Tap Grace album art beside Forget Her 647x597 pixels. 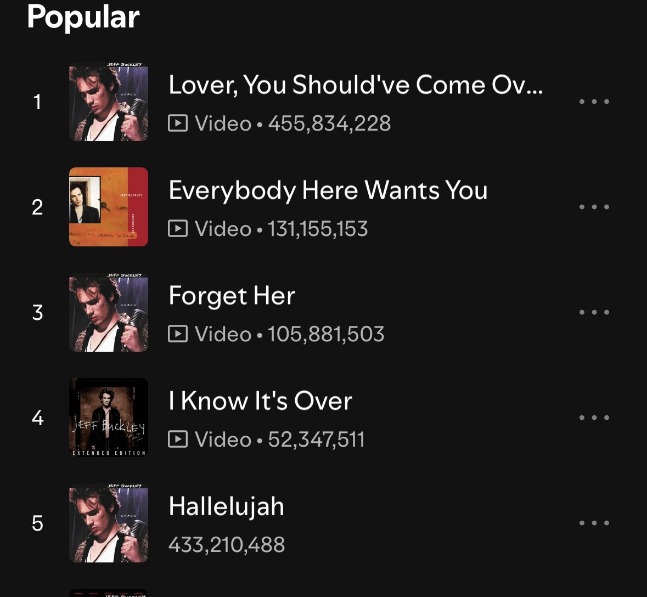[109, 312]
